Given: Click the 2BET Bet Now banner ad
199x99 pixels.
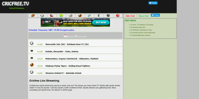Looking at the screenshot, I should (75, 22).
